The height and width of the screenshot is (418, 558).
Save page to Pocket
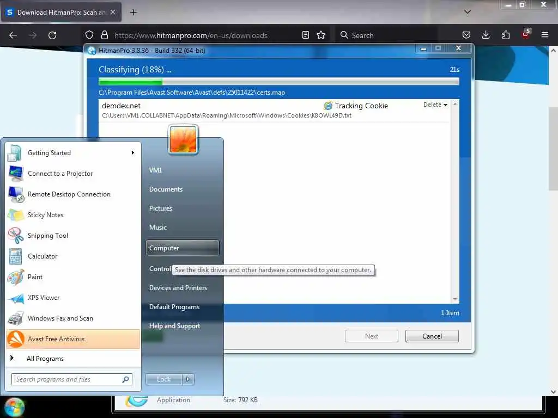pos(466,35)
